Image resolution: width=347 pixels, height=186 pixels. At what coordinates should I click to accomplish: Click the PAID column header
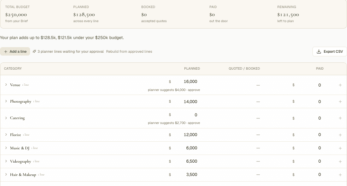(320, 68)
